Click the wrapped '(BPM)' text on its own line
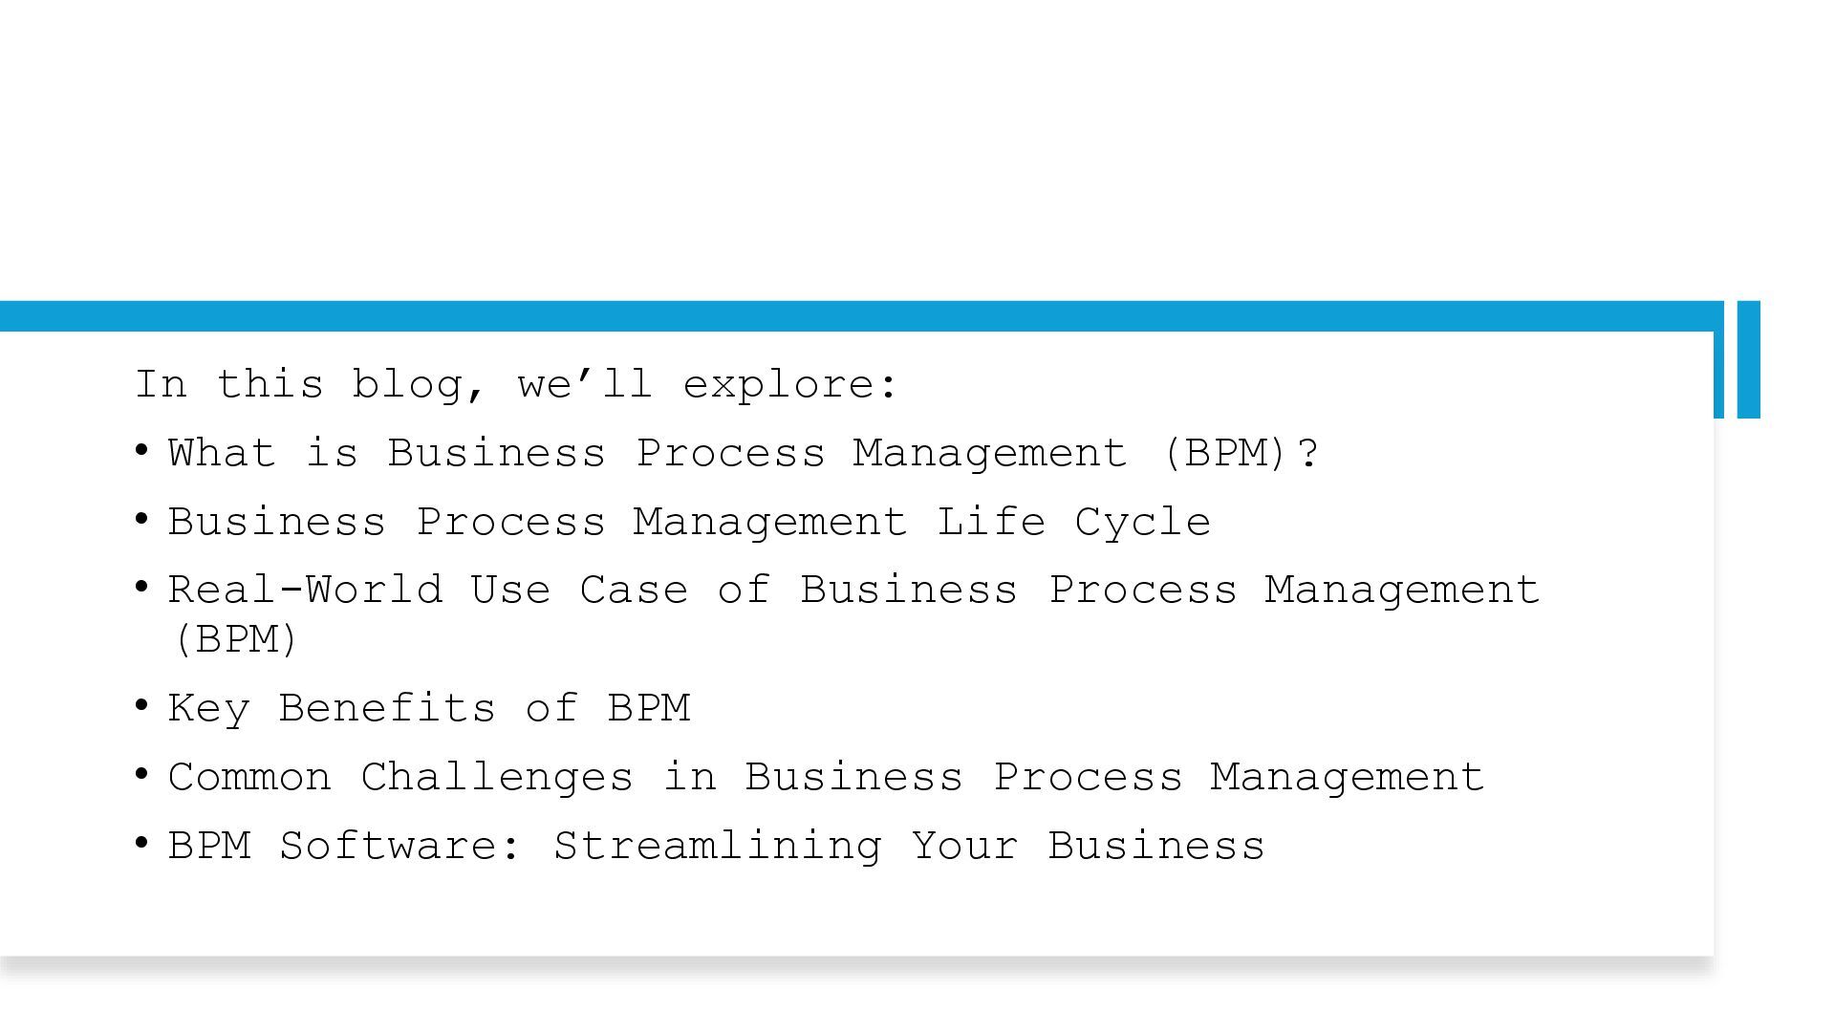The image size is (1835, 1032). [236, 638]
